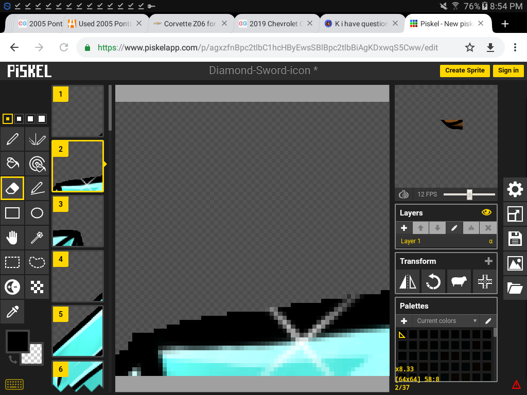Bookmark page with star icon
527x395 pixels.
click(469, 47)
